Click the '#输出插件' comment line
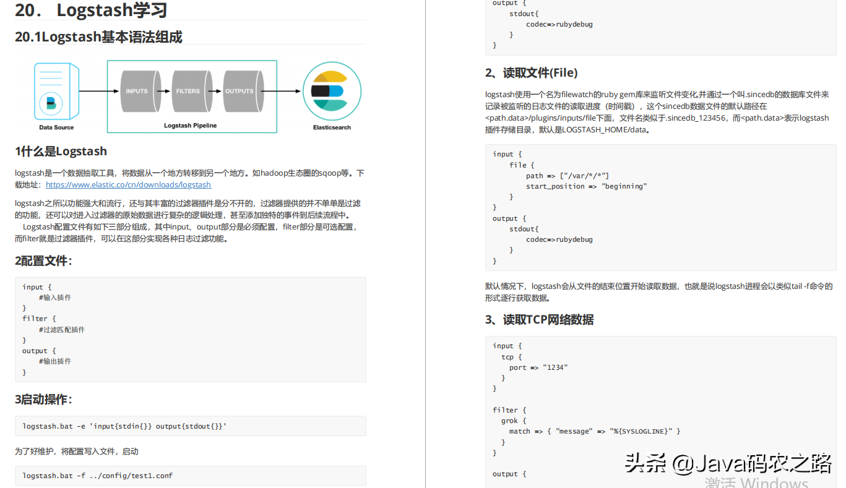The height and width of the screenshot is (488, 846). click(55, 361)
